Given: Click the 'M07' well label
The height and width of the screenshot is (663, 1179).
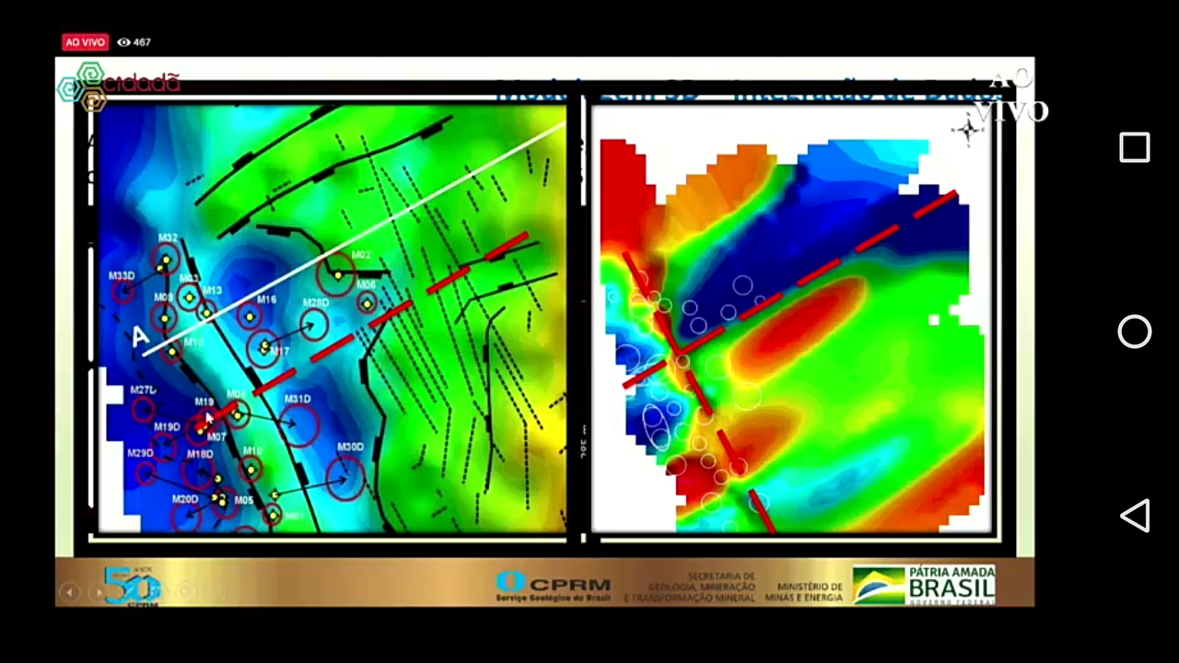Looking at the screenshot, I should (x=216, y=437).
